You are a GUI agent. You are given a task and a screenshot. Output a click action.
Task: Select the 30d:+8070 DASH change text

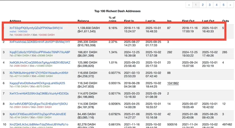40,86
